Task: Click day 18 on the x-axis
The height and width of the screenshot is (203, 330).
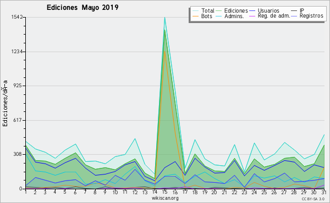Action: click(195, 192)
